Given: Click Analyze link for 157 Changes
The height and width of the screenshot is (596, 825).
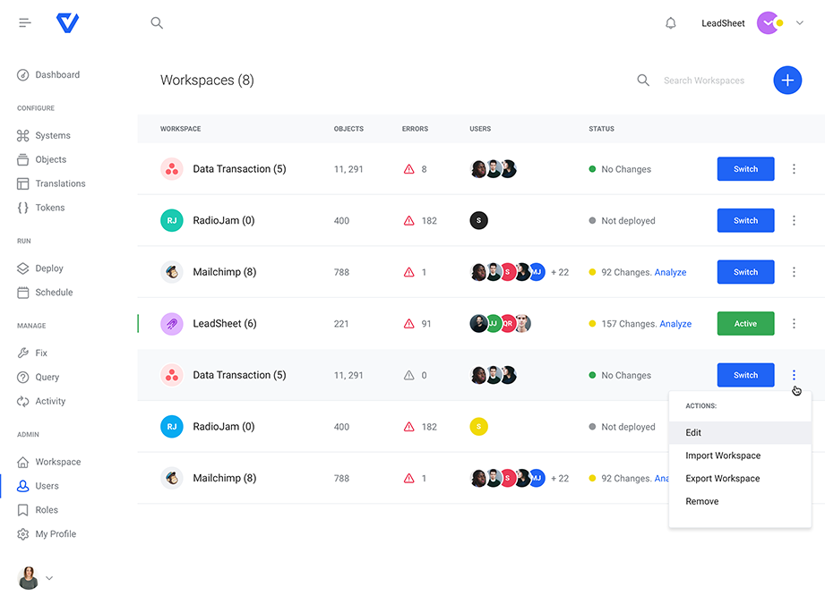Looking at the screenshot, I should pyautogui.click(x=675, y=324).
